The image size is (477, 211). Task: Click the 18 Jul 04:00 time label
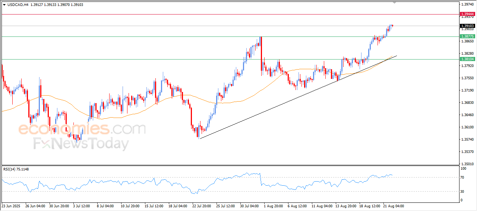click(178, 206)
